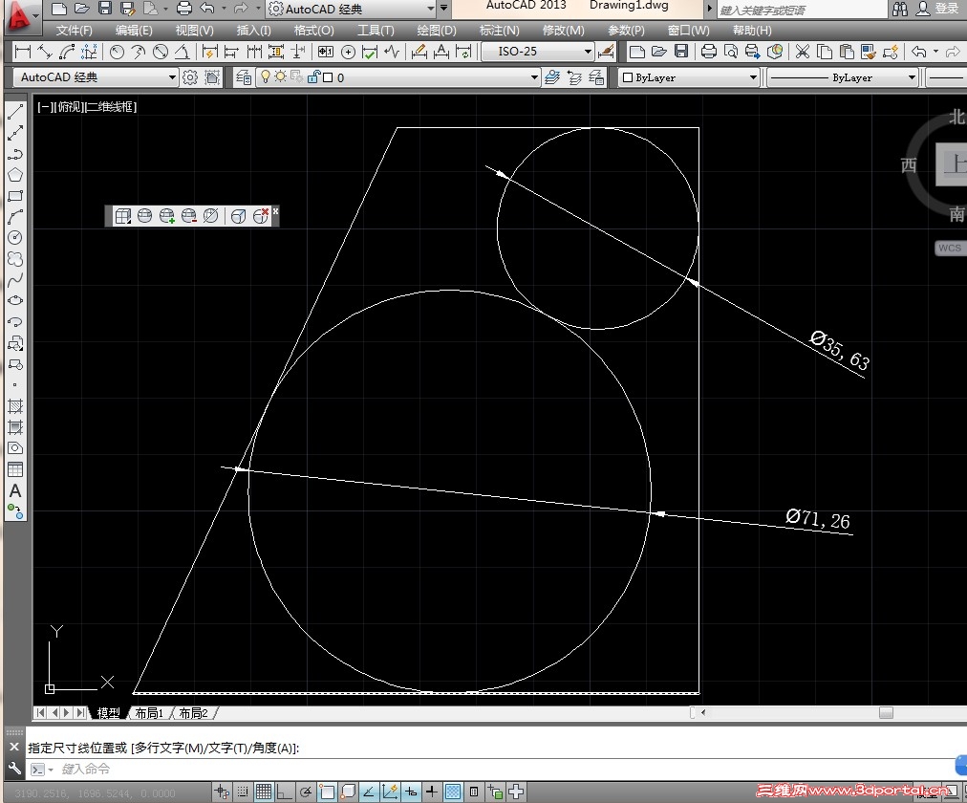Click the [俯视] view control label
967x803 pixels.
coord(69,107)
